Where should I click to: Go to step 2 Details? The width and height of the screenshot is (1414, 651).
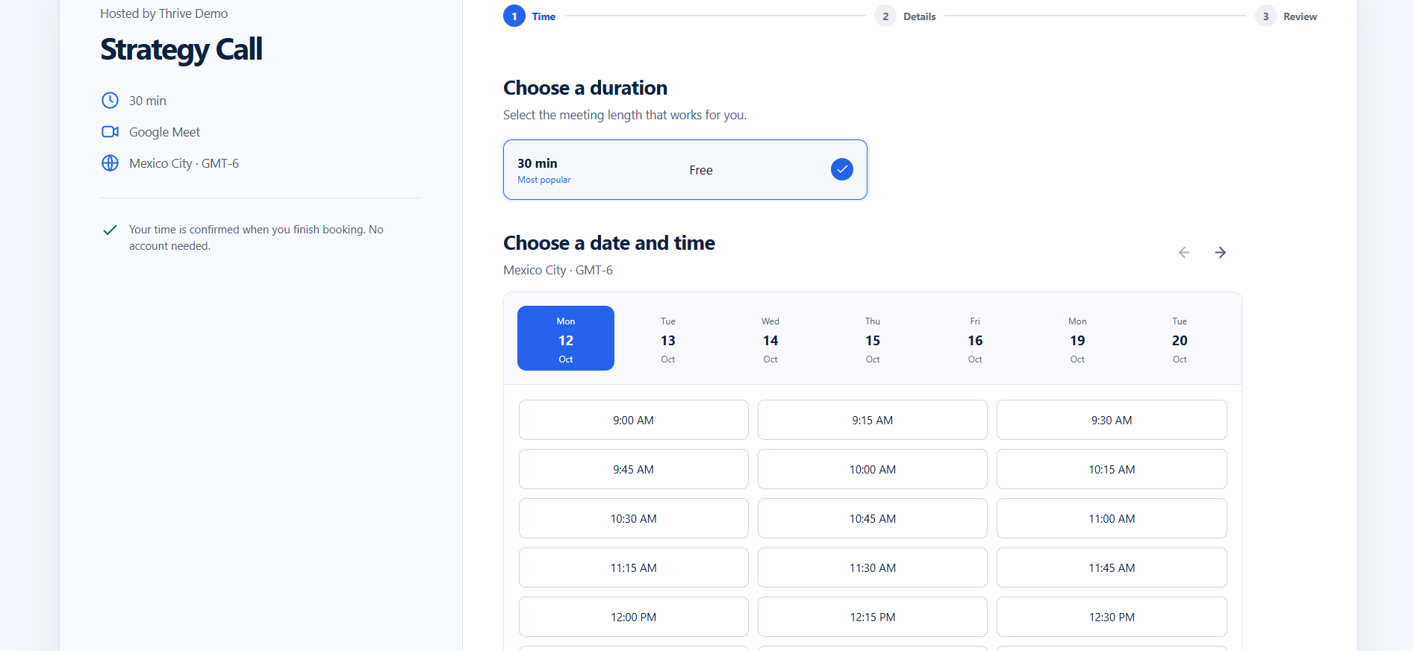click(905, 16)
